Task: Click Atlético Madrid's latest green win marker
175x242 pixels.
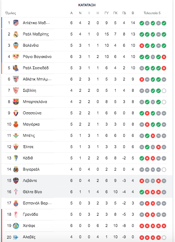Action: pos(164,23)
